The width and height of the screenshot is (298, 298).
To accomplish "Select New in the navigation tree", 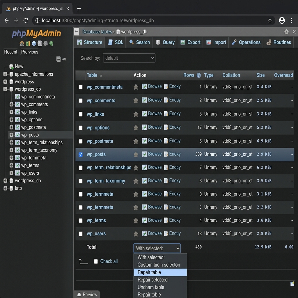I will click(x=19, y=67).
